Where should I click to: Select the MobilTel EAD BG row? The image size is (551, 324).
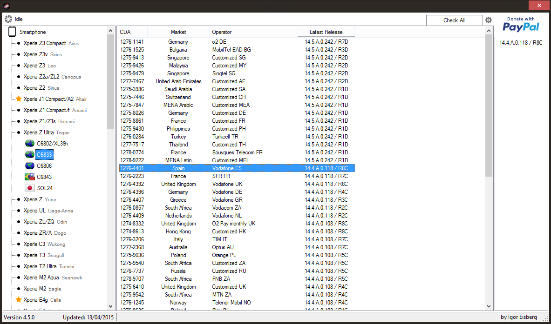pos(237,50)
